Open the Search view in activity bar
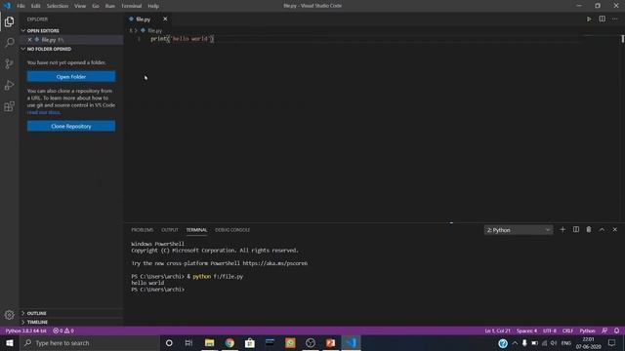Image resolution: width=625 pixels, height=351 pixels. coord(9,42)
